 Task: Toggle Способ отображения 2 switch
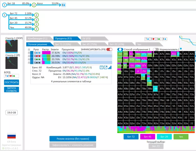coord(120,49)
